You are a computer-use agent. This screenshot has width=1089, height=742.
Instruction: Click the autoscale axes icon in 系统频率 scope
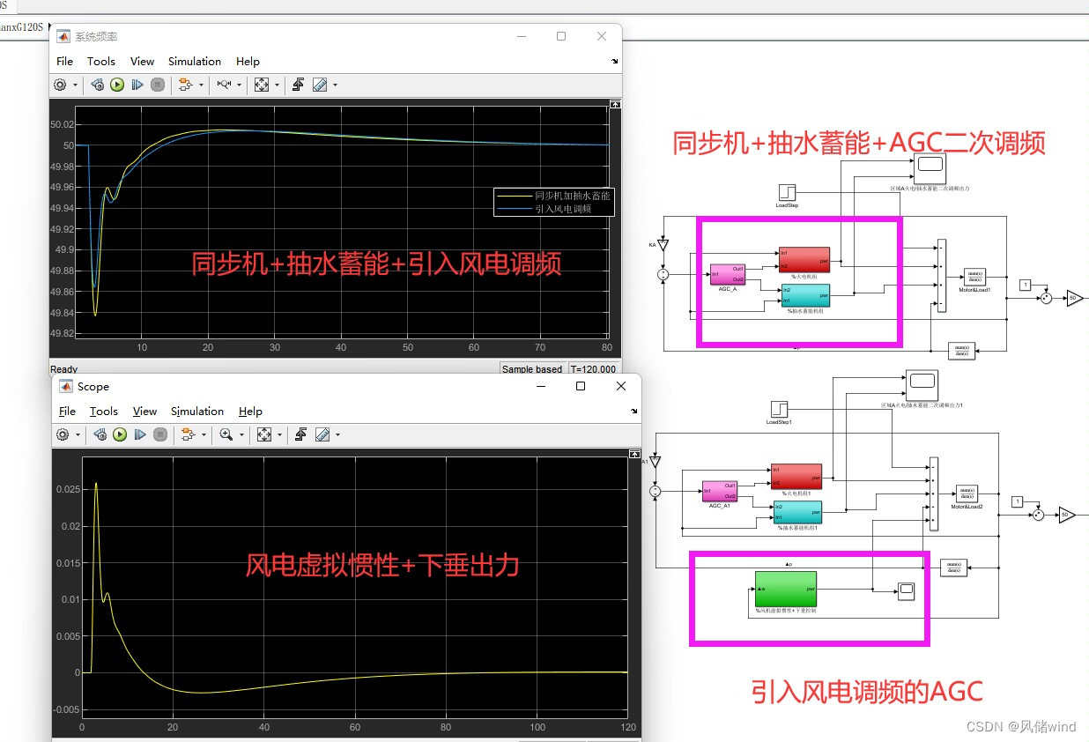coord(262,85)
